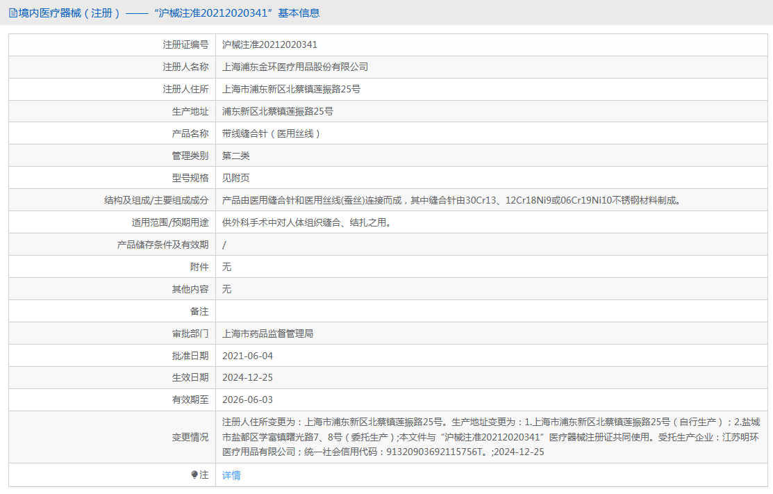This screenshot has height=494, width=773.
Task: Click registrant name 上海浦东金环医疗用品股份有限公司
Action: click(294, 67)
